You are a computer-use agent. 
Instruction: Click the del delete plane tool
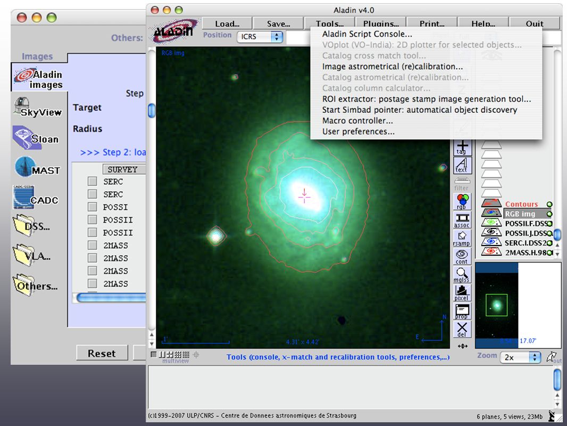[463, 330]
